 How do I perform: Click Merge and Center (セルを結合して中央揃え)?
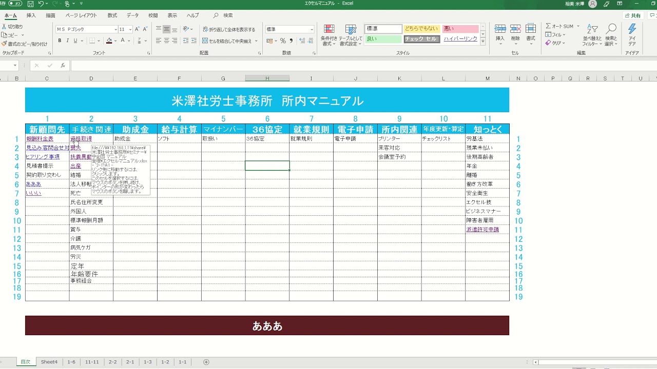click(x=227, y=41)
